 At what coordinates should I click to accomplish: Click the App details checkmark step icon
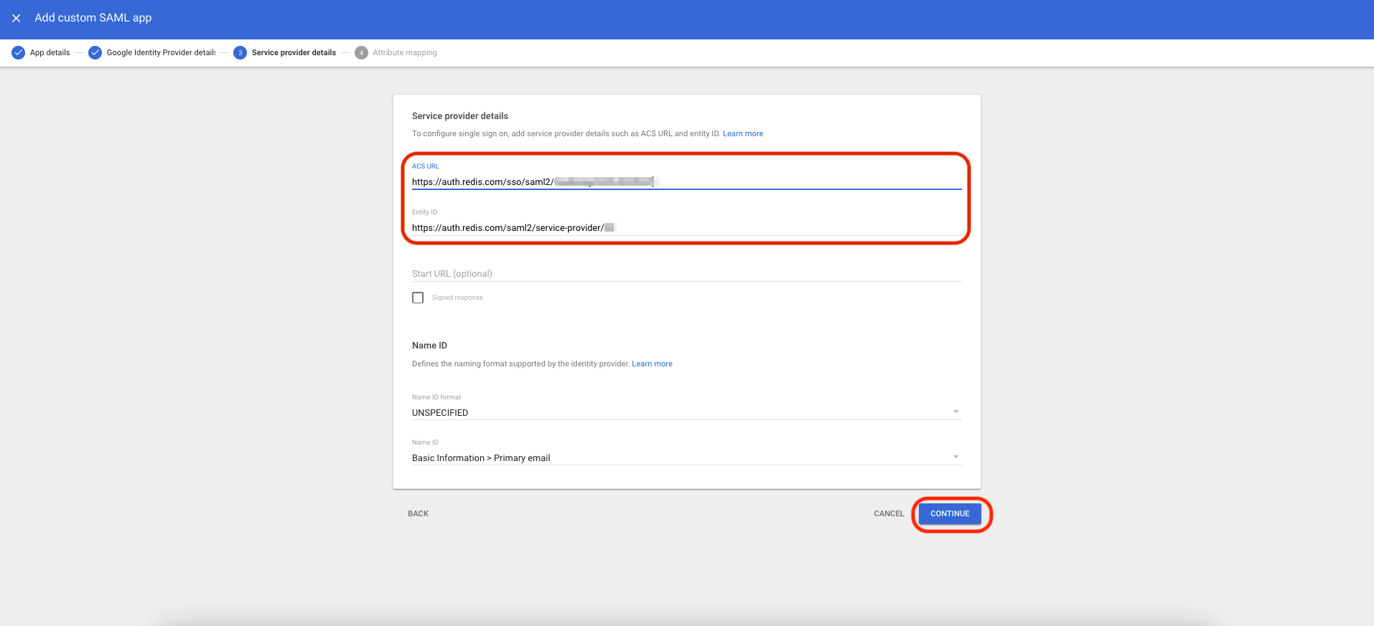(19, 52)
